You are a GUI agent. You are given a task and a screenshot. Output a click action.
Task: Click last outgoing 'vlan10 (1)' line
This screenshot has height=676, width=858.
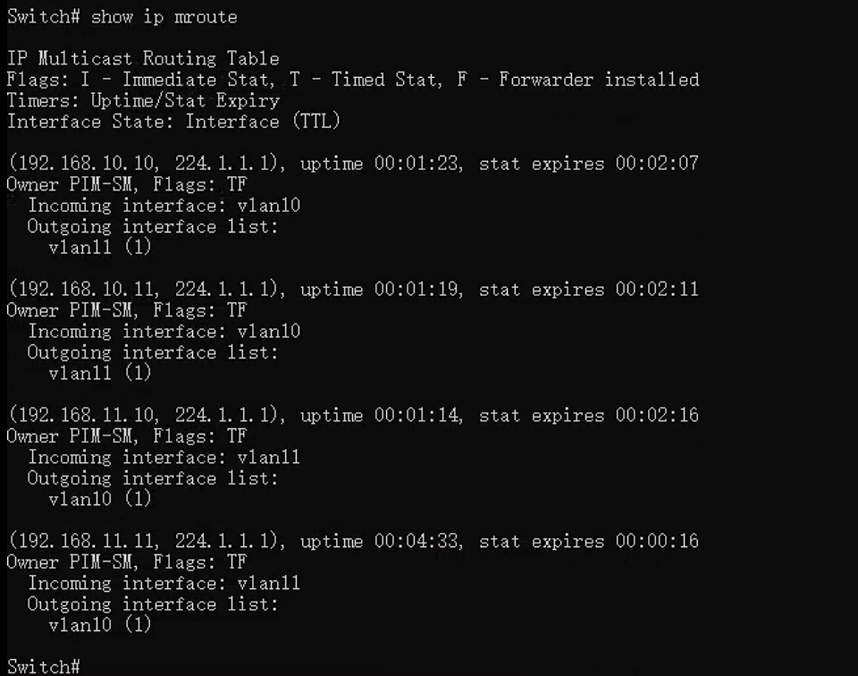(x=100, y=624)
